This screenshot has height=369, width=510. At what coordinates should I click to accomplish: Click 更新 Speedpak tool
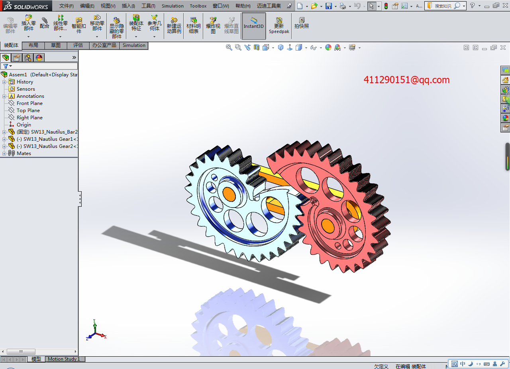click(x=279, y=25)
